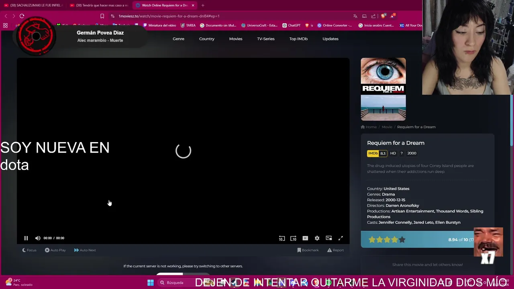Open the Drama genre link

pos(388,194)
